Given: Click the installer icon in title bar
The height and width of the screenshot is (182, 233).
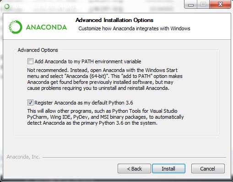Looking at the screenshot, I should coord(7,6).
